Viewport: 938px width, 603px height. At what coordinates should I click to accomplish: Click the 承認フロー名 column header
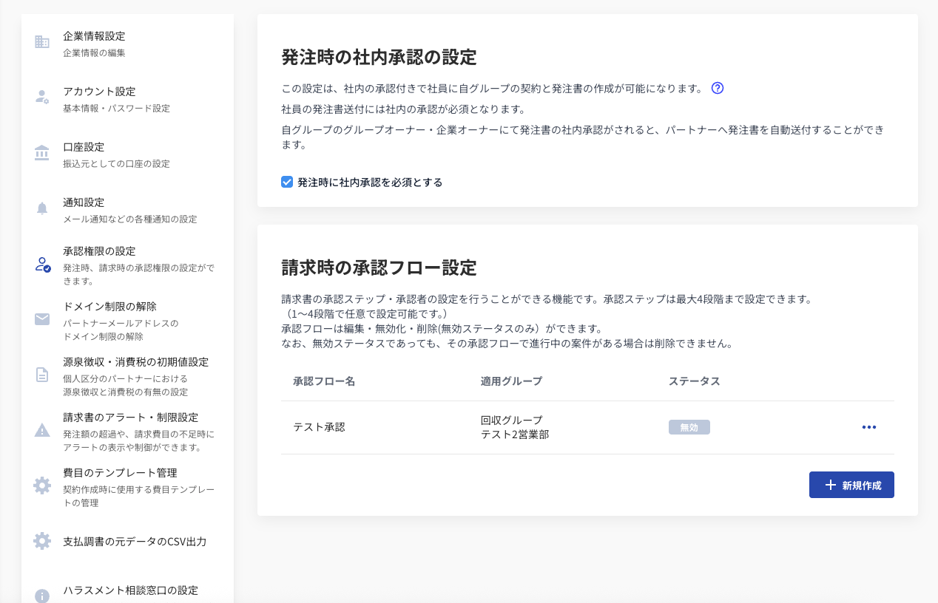click(x=324, y=381)
